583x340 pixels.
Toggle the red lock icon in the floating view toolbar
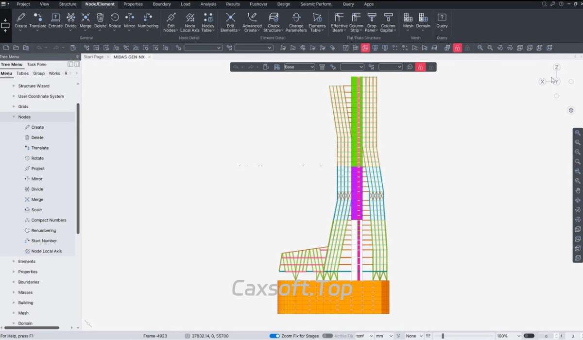tap(420, 67)
